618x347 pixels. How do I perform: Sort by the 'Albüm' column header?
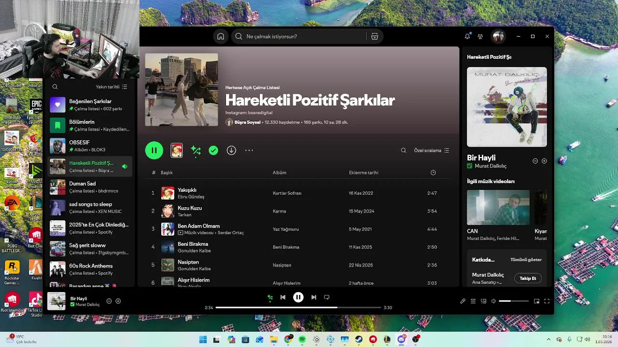click(280, 173)
